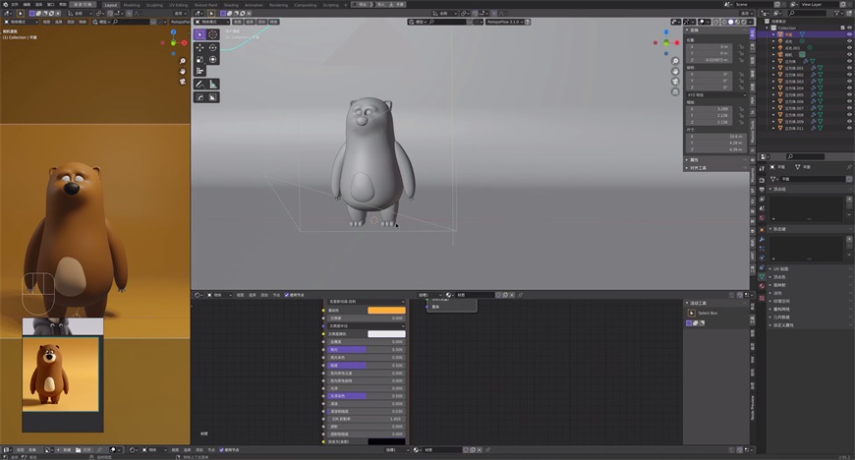The height and width of the screenshot is (460, 855).
Task: Select the Measure ruler tool
Action: (212, 84)
